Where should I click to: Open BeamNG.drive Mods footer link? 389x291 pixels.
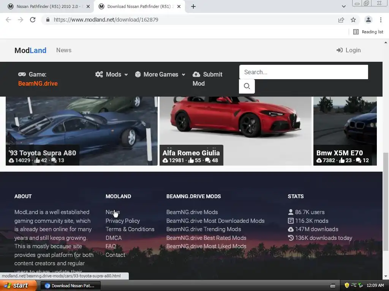(192, 212)
